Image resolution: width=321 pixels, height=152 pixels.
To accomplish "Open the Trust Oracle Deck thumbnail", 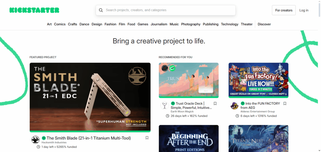I will click(x=189, y=80).
